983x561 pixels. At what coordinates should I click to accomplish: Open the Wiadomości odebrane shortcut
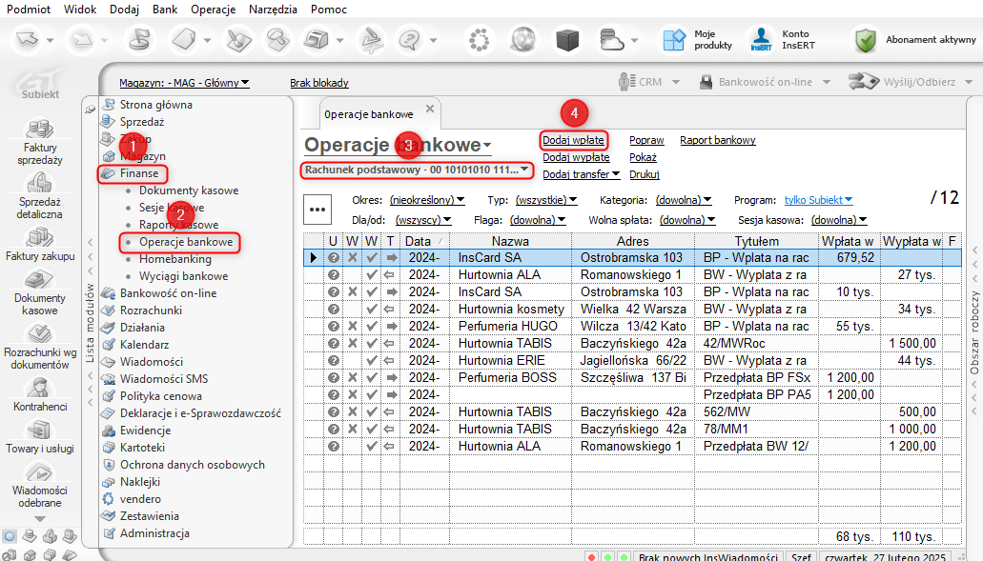(40, 485)
